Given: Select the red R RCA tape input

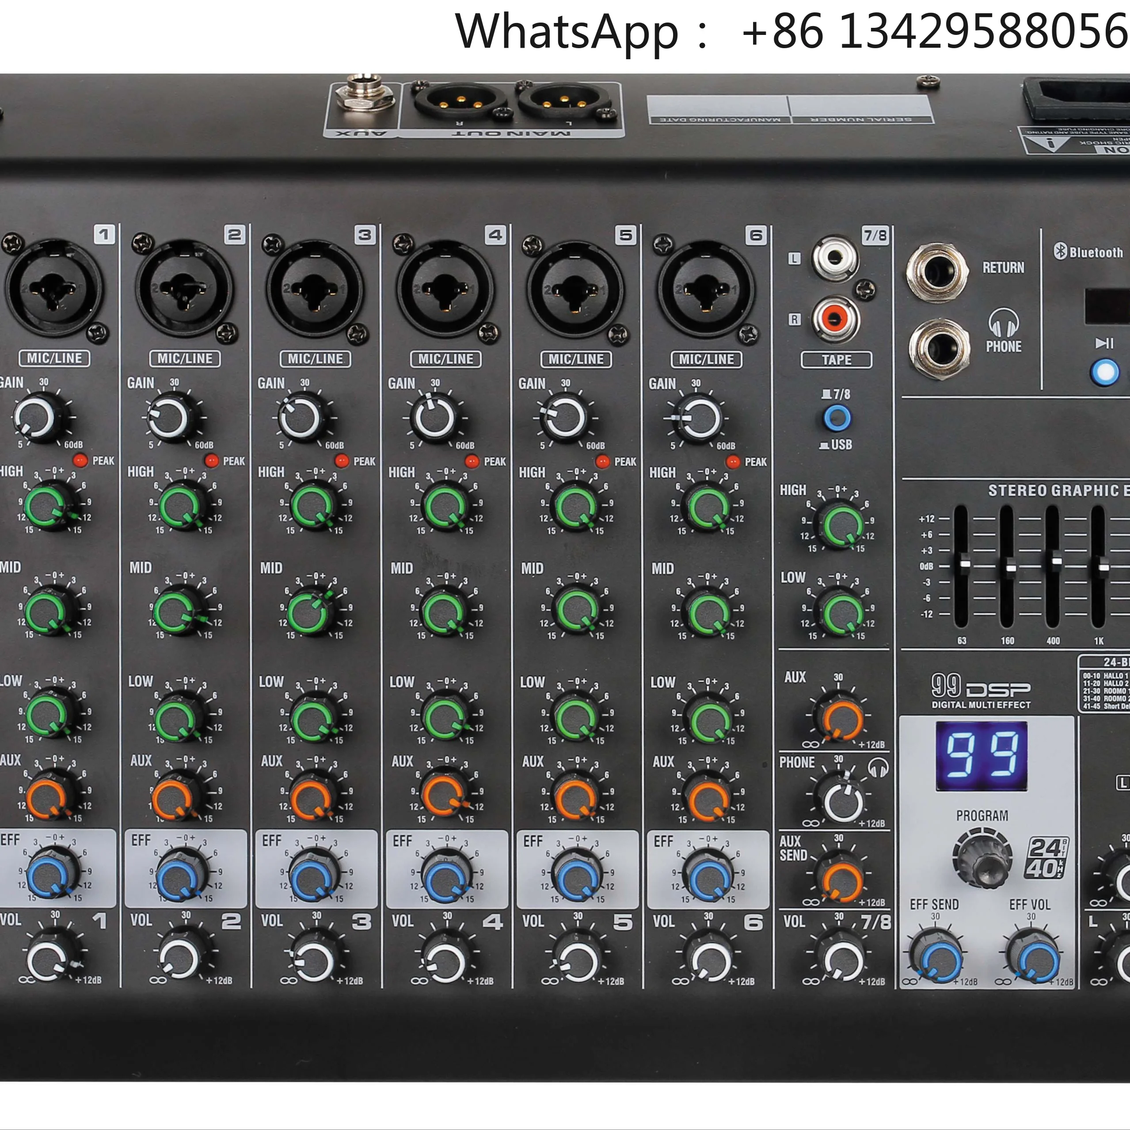Looking at the screenshot, I should [x=835, y=320].
